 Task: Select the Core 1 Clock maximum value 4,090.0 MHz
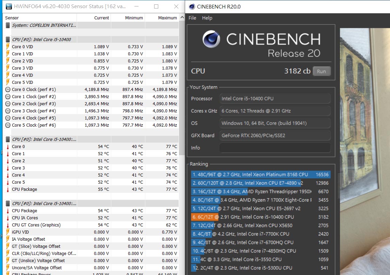pyautogui.click(x=165, y=96)
